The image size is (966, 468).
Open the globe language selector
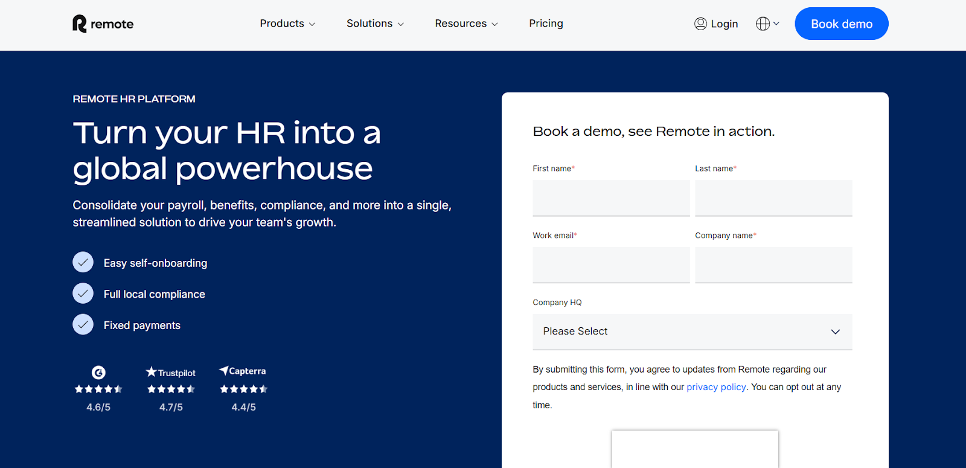coord(767,24)
